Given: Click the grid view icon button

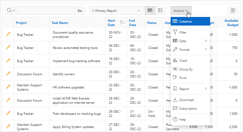Looking at the screenshot, I should [150, 10].
